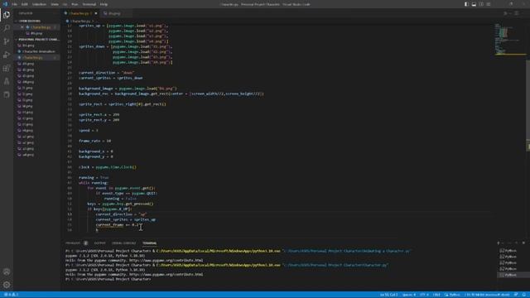Viewport: 530px width, 298px height.
Task: Click the Split Editor icon
Action: click(517, 13)
